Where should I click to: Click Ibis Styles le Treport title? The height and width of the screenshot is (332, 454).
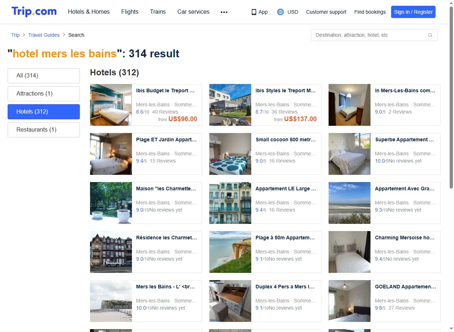click(286, 91)
